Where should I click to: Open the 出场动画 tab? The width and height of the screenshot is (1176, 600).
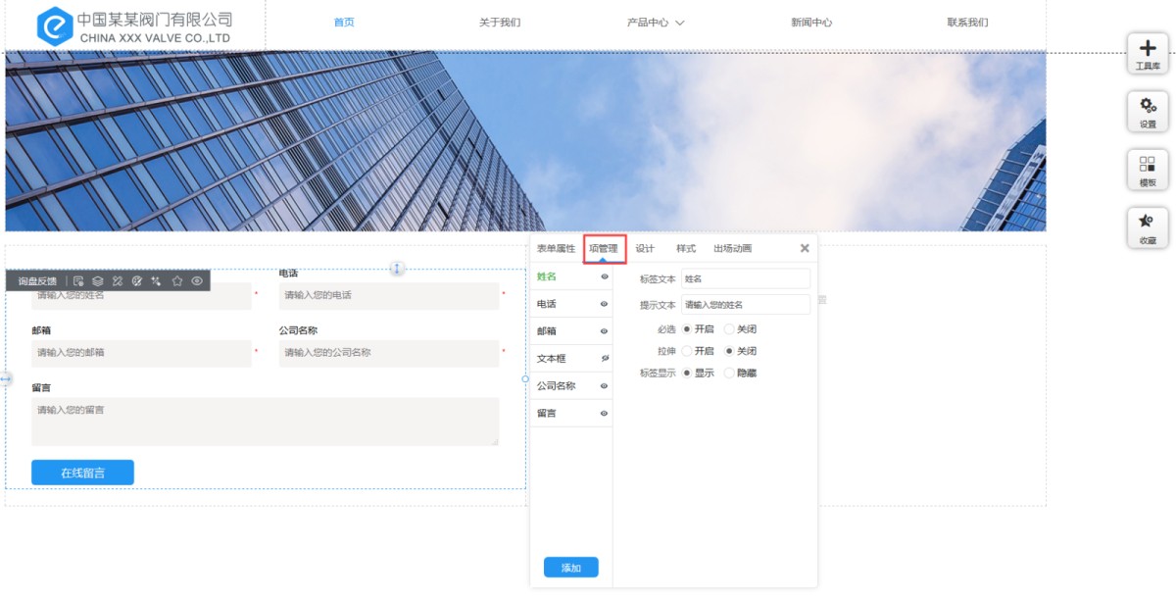[x=732, y=249]
